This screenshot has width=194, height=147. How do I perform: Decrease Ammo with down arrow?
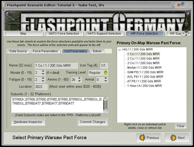[79, 81]
